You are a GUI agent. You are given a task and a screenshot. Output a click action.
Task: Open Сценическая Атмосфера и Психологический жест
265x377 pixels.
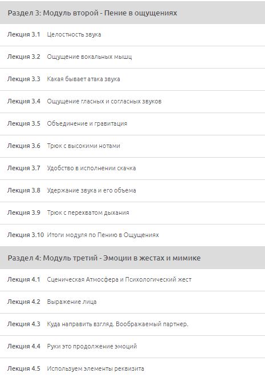click(x=132, y=280)
